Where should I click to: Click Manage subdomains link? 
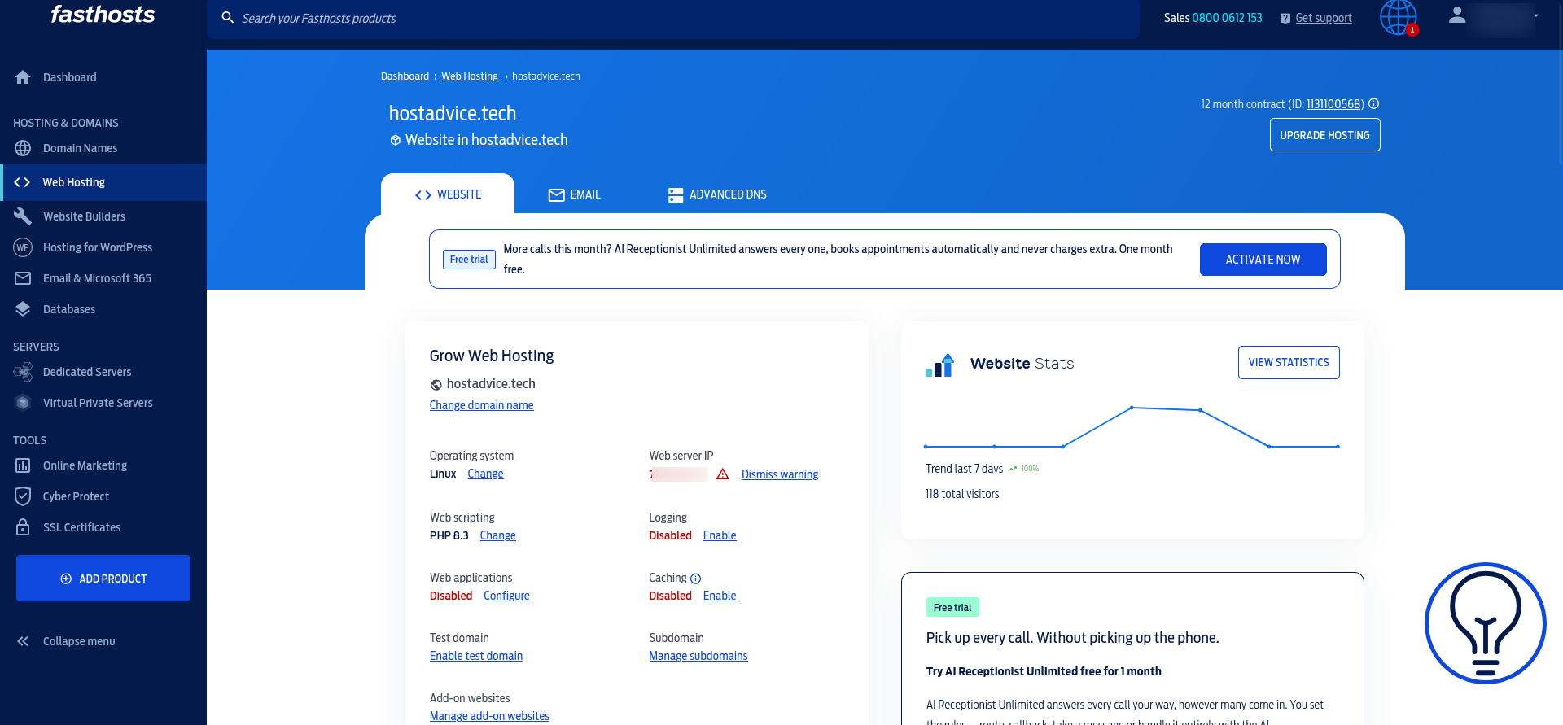point(698,656)
